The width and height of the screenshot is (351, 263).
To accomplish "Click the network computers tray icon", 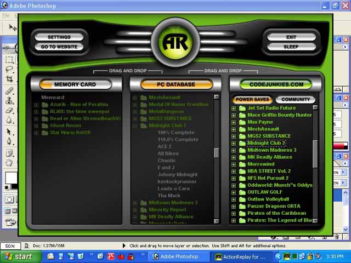I will (302, 256).
